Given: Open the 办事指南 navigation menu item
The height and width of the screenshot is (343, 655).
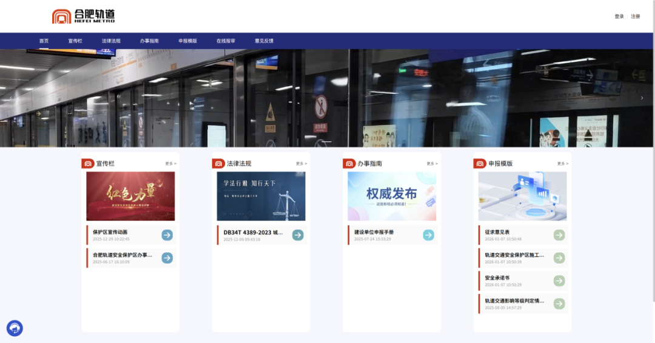Looking at the screenshot, I should tap(149, 41).
